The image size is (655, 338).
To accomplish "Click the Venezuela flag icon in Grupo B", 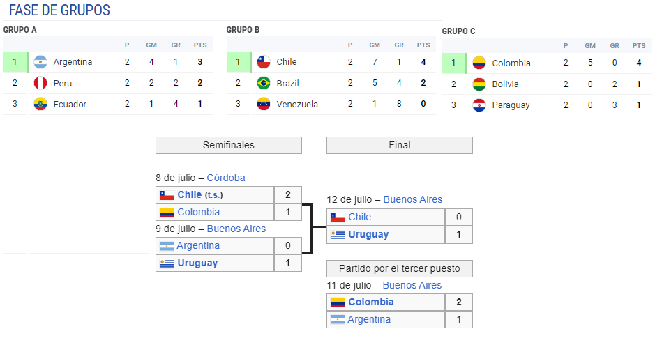I will [x=264, y=104].
